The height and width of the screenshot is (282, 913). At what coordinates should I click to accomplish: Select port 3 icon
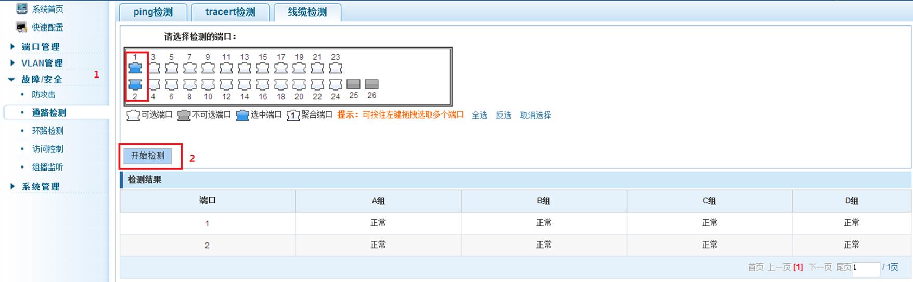coord(153,68)
